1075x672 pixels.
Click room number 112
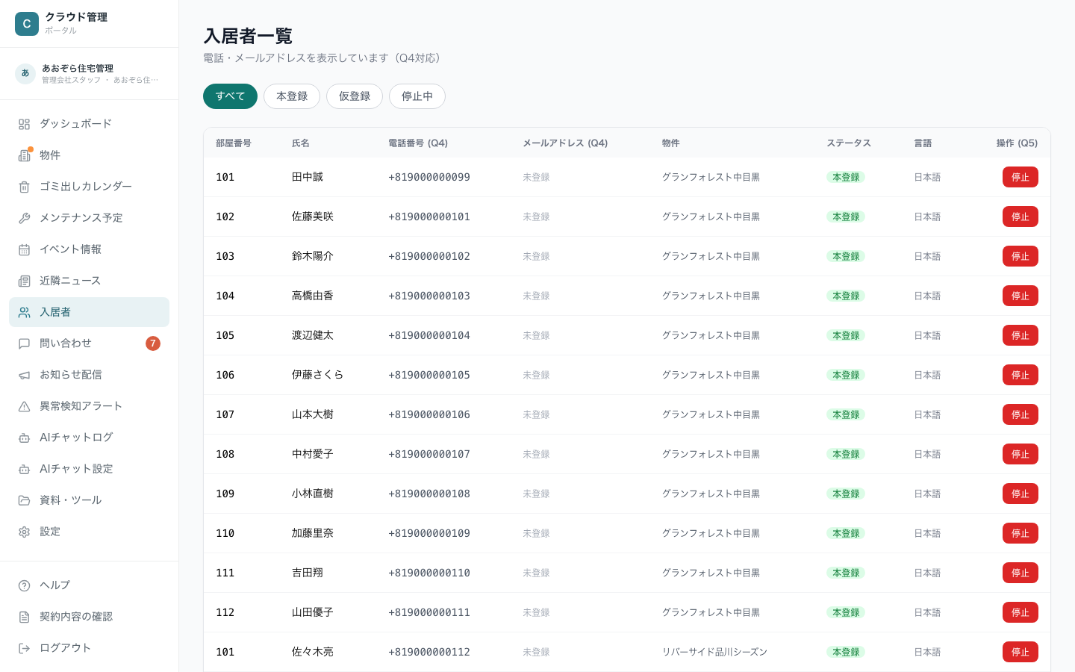pyautogui.click(x=225, y=612)
